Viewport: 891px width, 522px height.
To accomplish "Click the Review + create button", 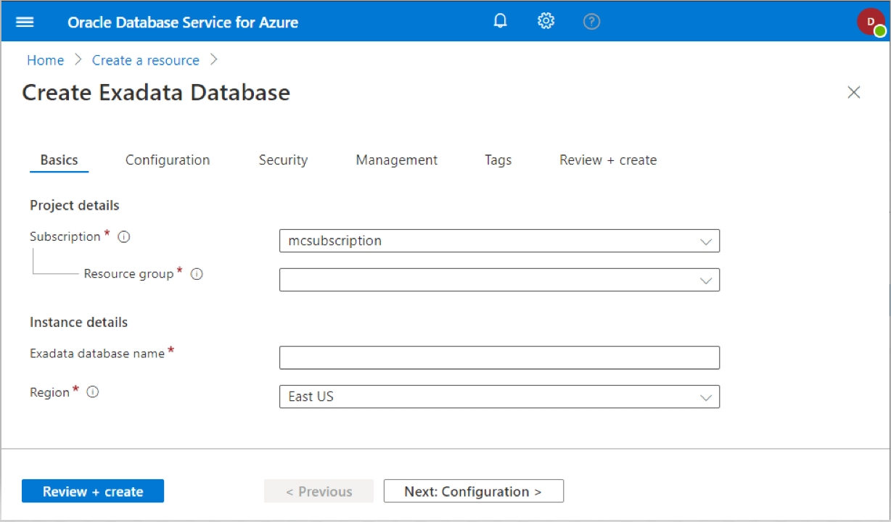I will pos(93,492).
